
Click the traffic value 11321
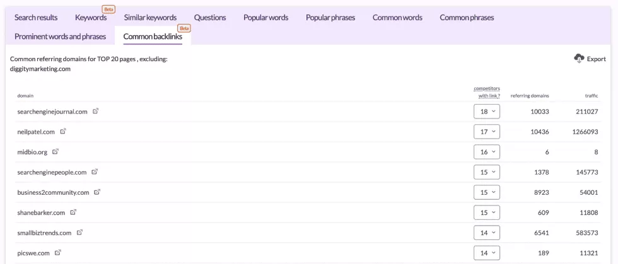[x=589, y=253]
